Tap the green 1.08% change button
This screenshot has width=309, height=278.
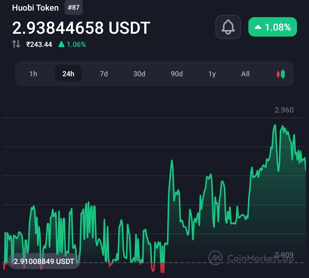pyautogui.click(x=273, y=27)
